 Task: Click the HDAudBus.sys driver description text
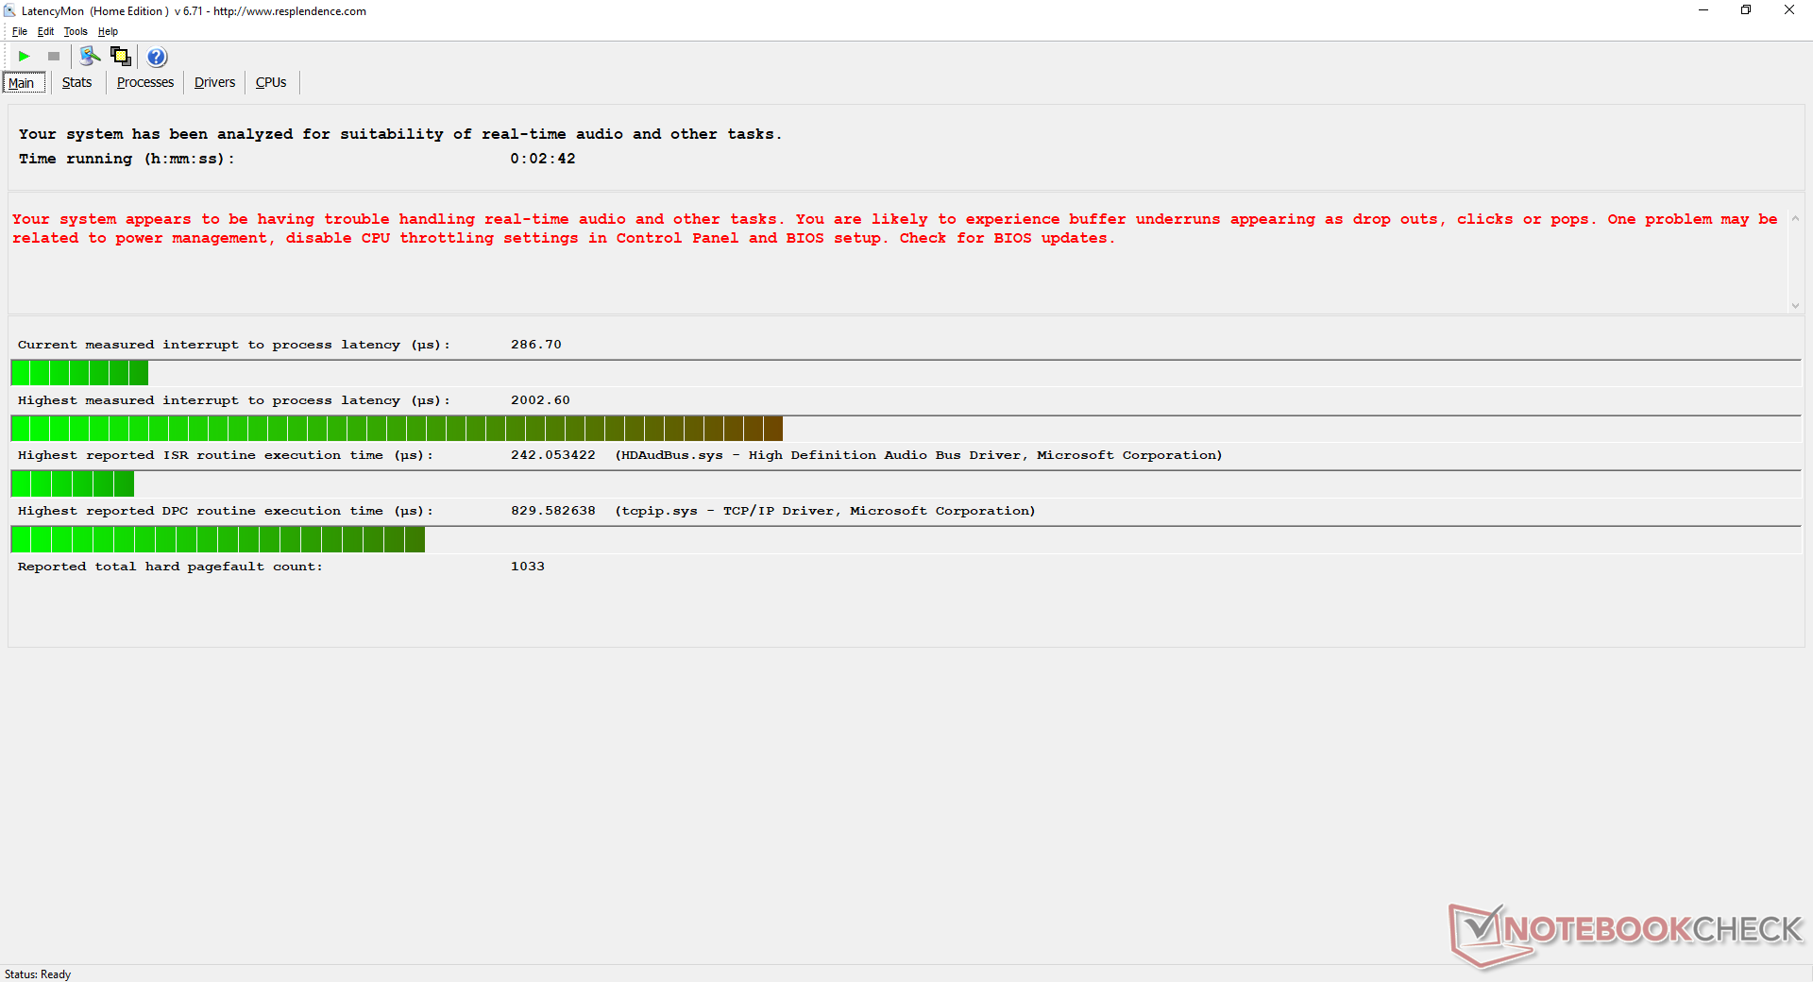tap(919, 455)
